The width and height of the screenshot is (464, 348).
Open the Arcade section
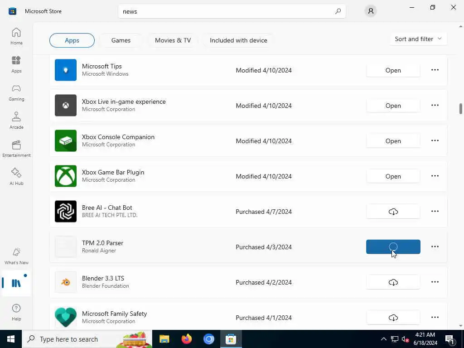click(x=16, y=121)
